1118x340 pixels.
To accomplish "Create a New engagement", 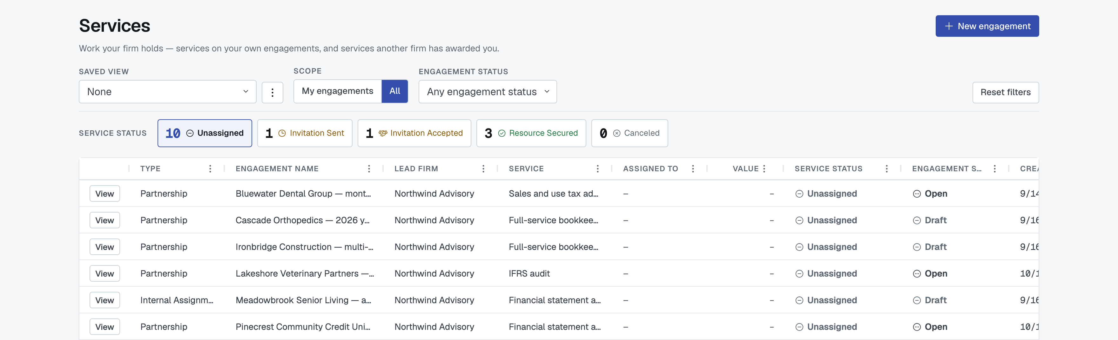I will point(987,26).
